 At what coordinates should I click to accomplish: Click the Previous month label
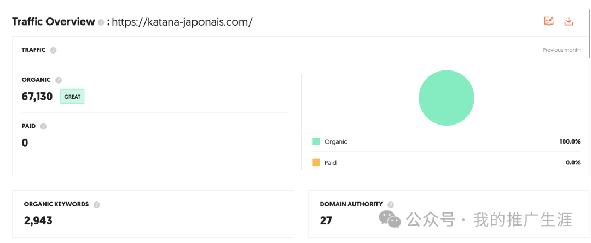561,50
